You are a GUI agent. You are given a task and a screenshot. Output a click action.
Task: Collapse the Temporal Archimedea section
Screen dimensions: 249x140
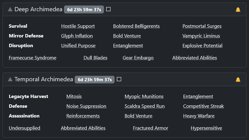(10, 79)
